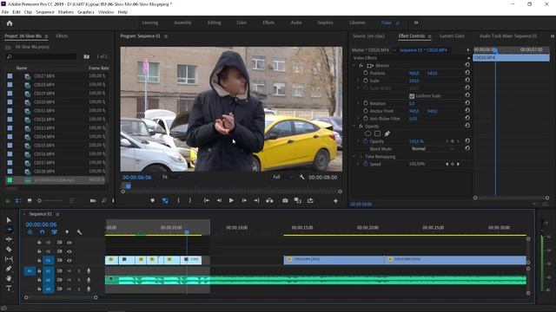The image size is (556, 312).
Task: Expand the Scale property
Action: click(x=359, y=81)
